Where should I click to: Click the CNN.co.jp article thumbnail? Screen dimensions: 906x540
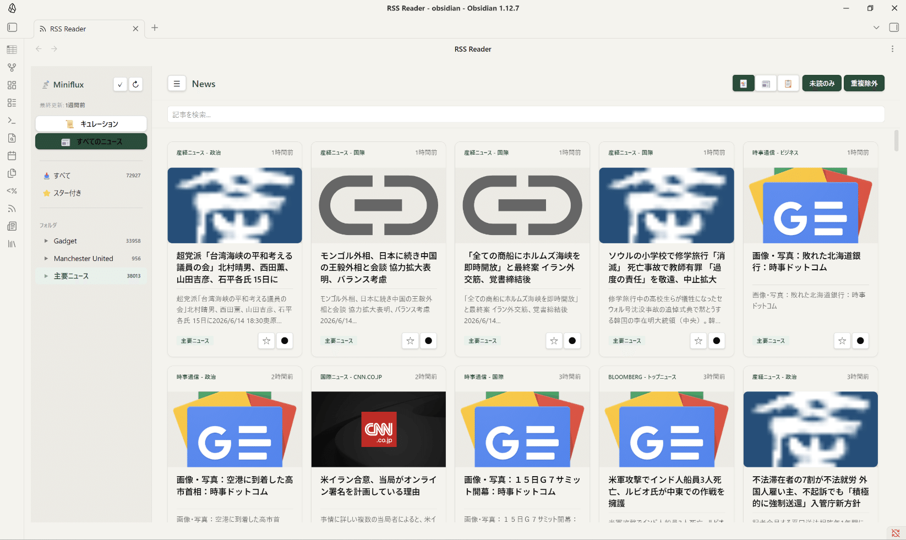(379, 429)
